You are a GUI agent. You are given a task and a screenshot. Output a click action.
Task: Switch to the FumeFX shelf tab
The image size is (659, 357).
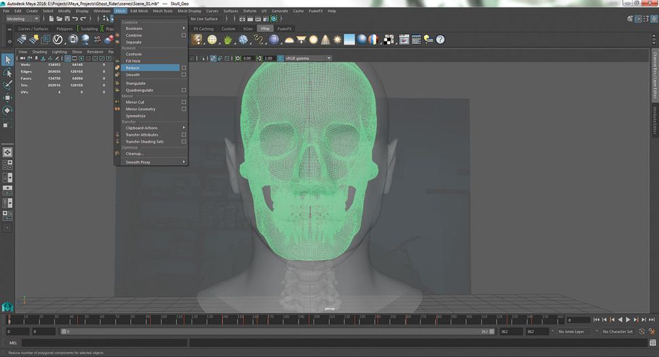pos(285,29)
